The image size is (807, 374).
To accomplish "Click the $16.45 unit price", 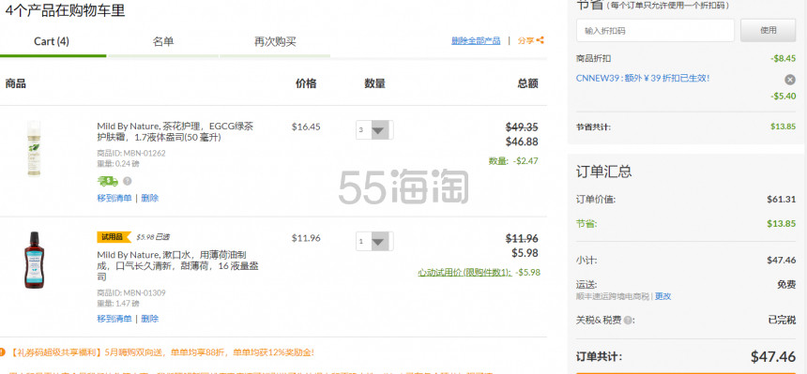I will pos(306,127).
